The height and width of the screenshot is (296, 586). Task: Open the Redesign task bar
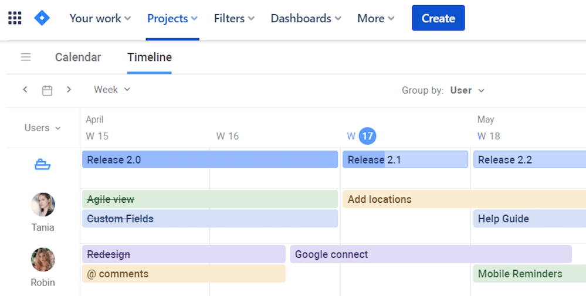184,254
